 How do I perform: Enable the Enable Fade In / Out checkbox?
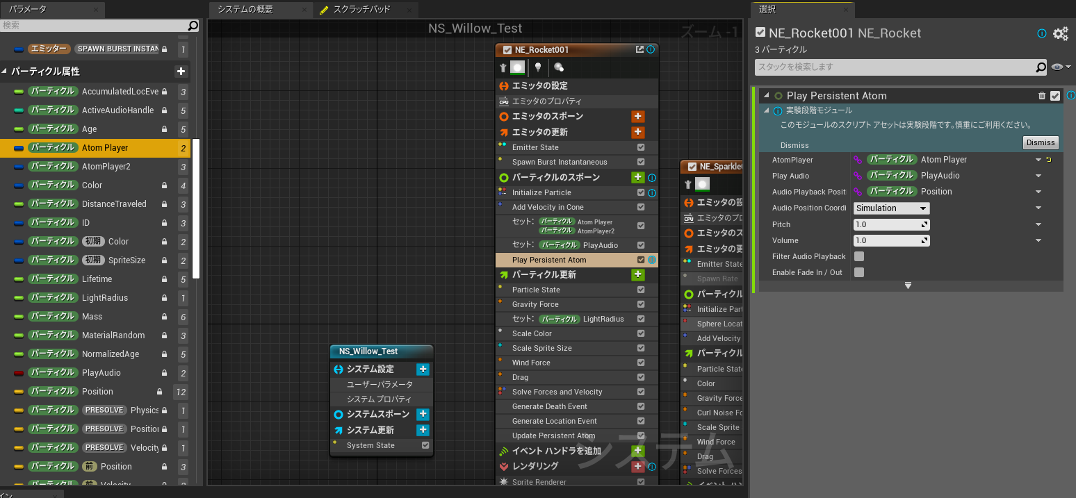coord(859,272)
